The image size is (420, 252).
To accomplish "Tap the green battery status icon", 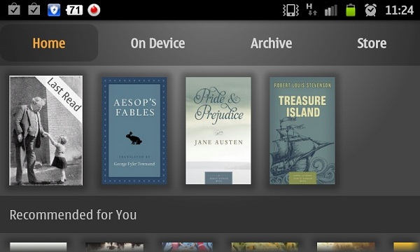I will pyautogui.click(x=351, y=10).
